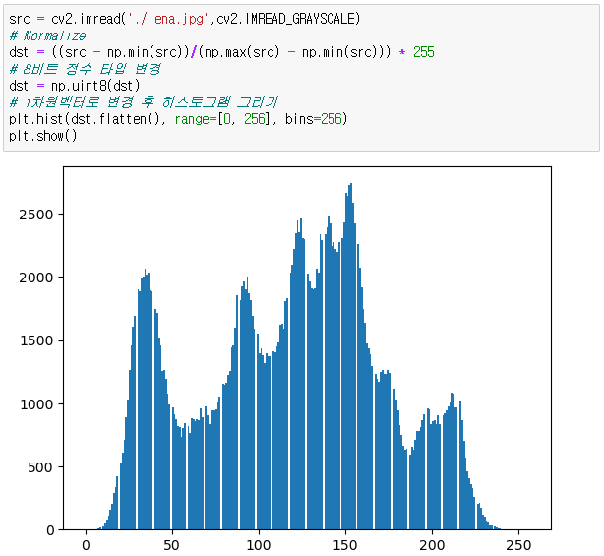Click the cv2.IMREAD_GRAYSCALE flag

click(288, 19)
